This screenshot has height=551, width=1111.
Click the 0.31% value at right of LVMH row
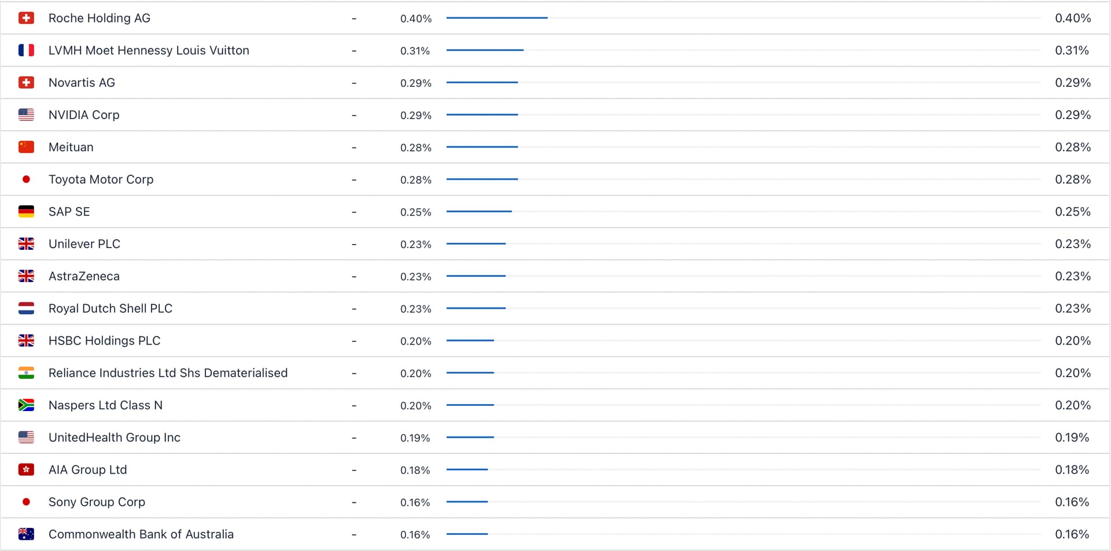(x=1072, y=50)
